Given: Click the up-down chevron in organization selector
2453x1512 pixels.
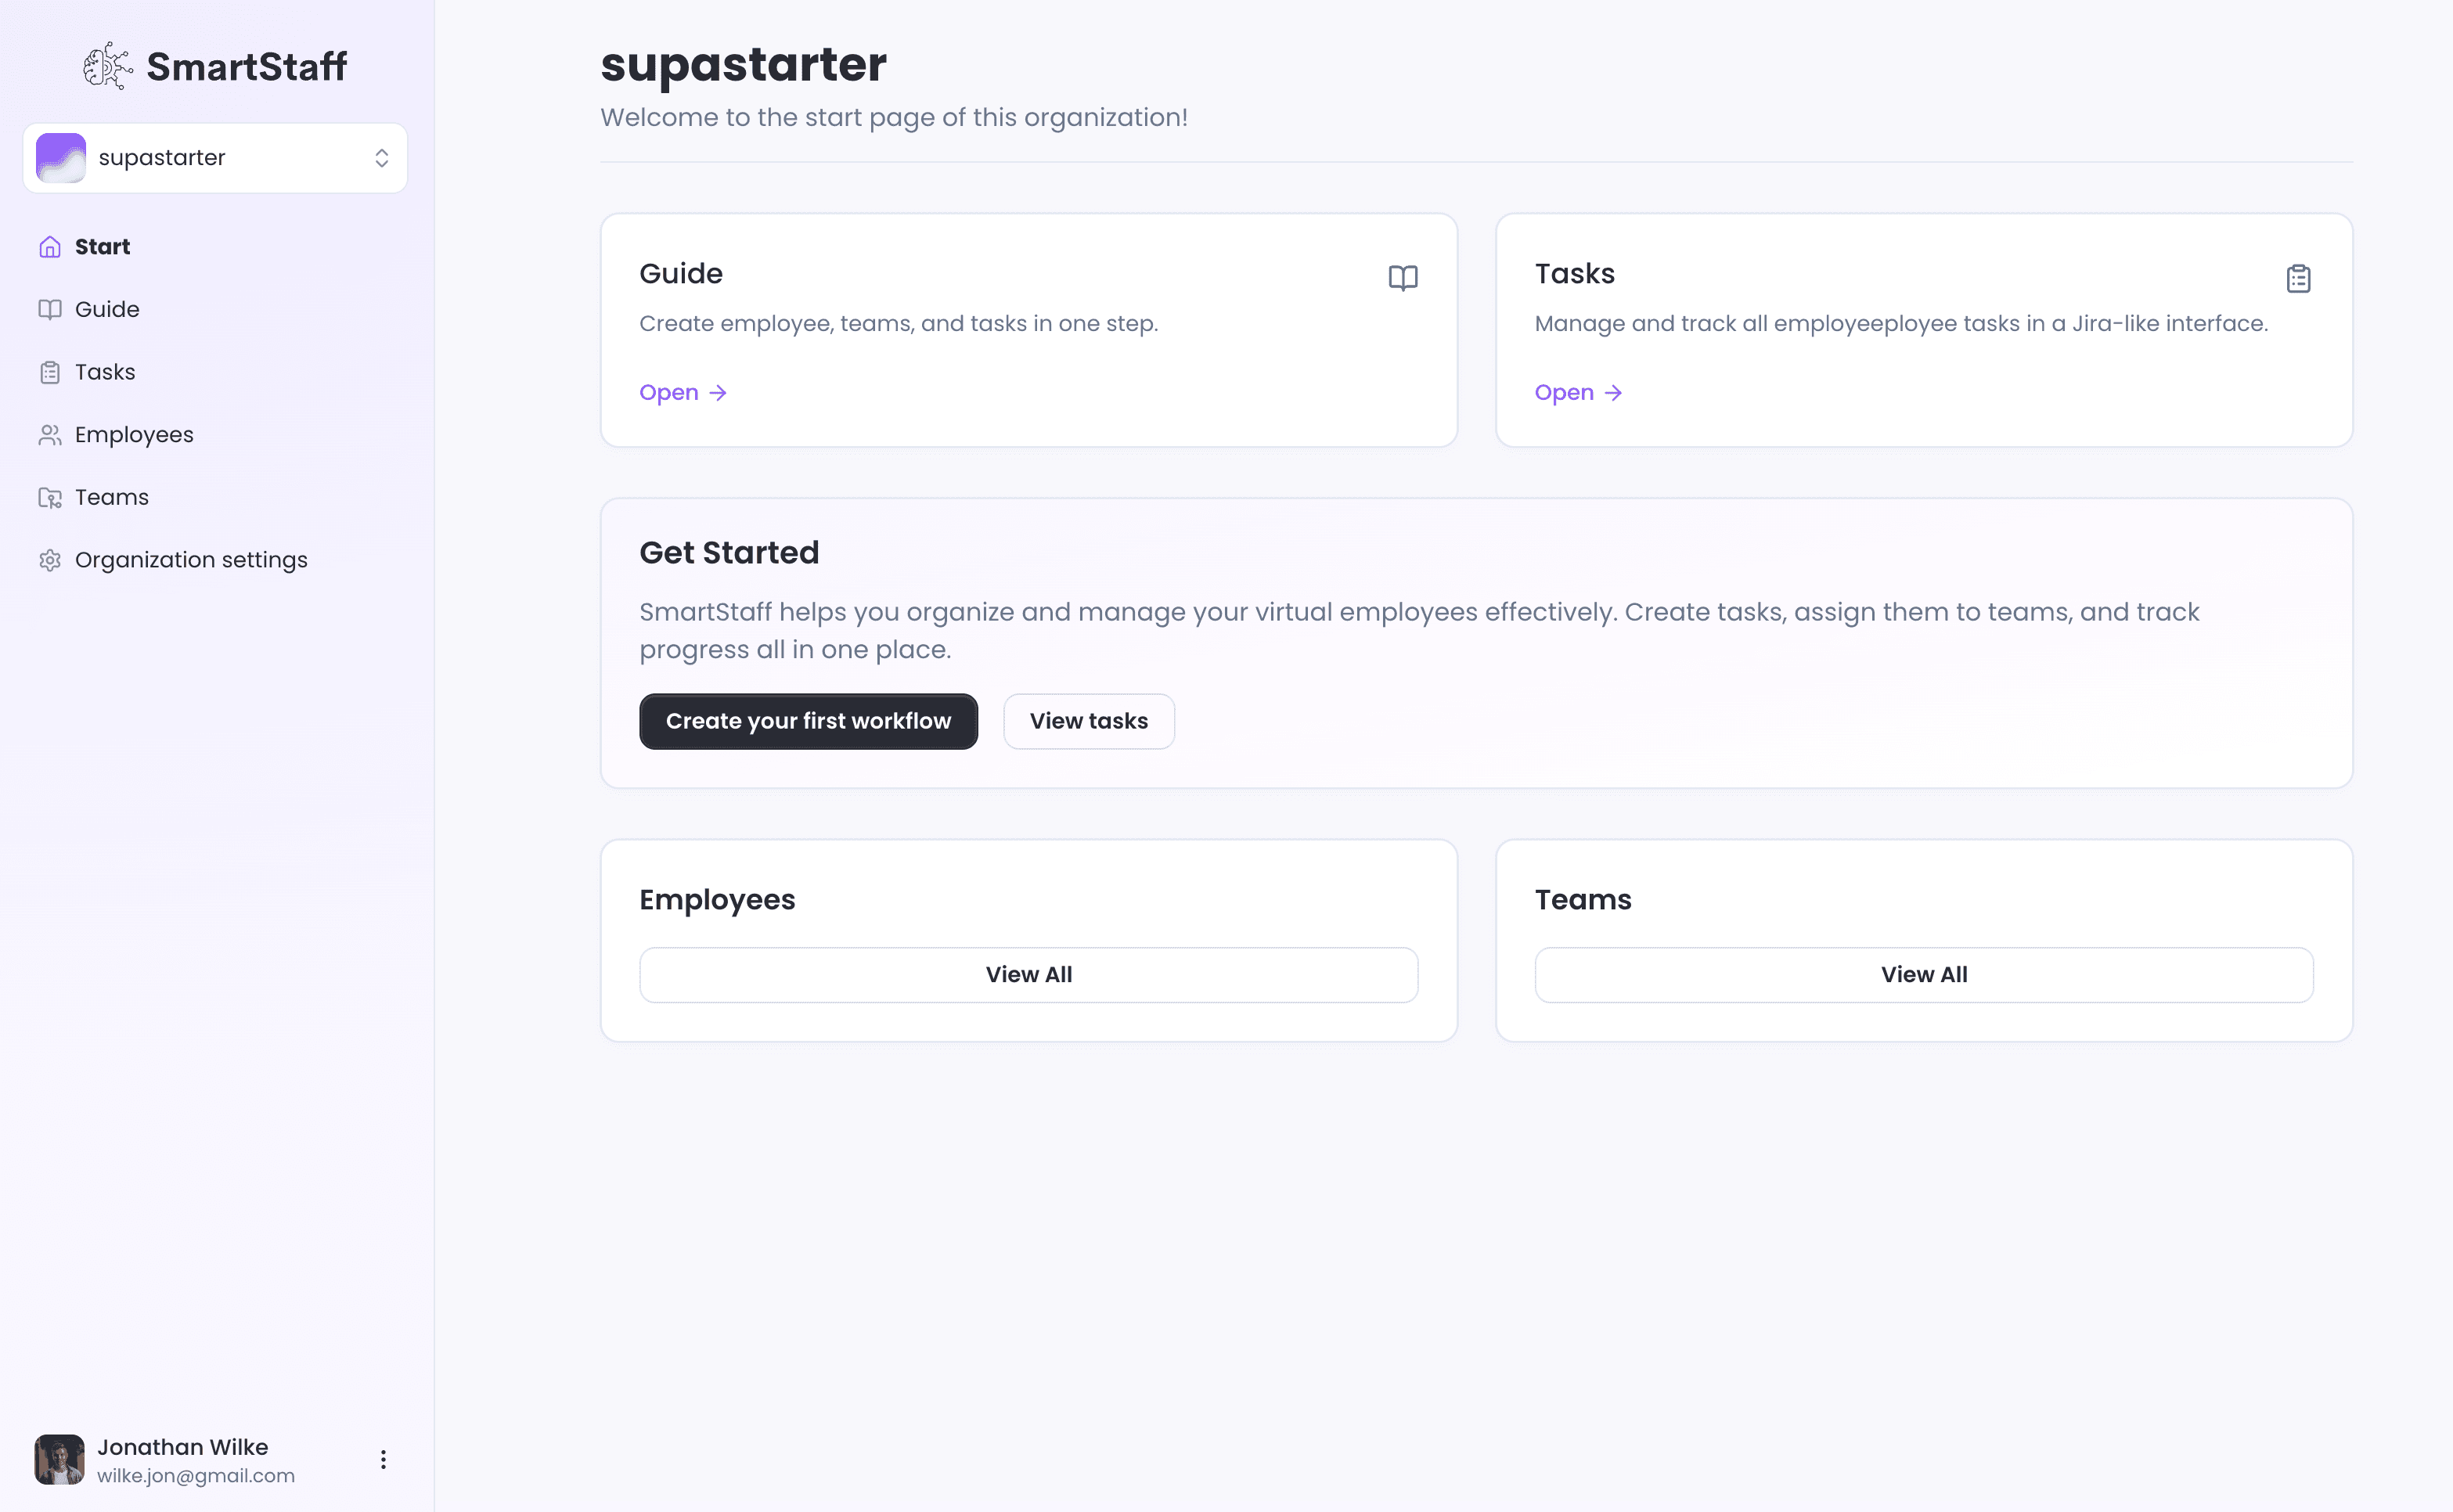Looking at the screenshot, I should [x=382, y=158].
